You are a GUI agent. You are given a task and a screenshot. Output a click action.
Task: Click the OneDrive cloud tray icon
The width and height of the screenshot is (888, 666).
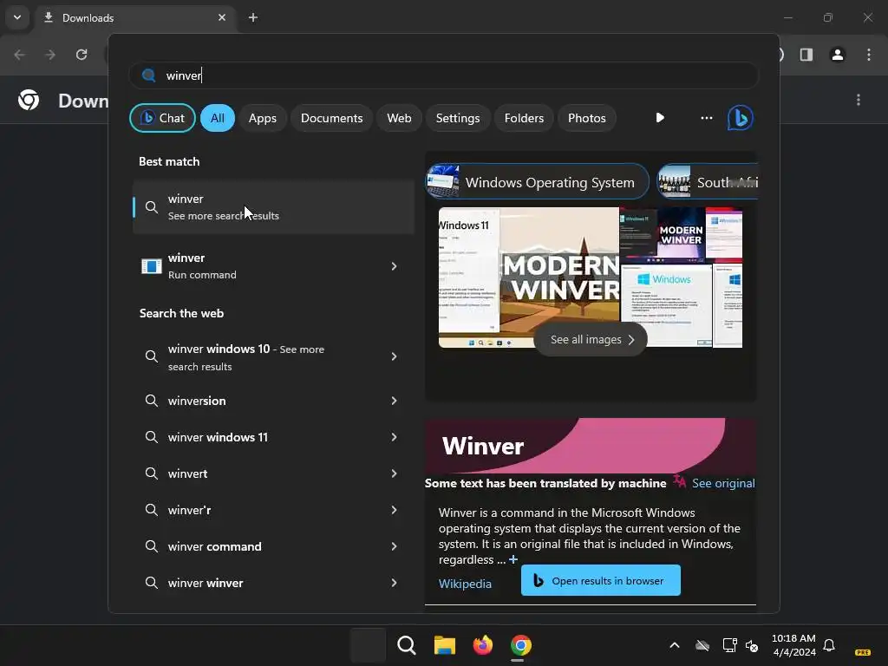tap(702, 645)
